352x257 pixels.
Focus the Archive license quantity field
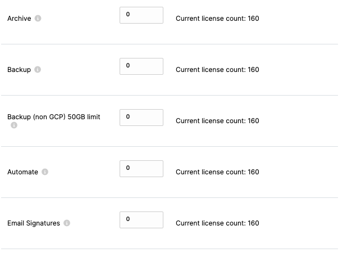pos(141,15)
